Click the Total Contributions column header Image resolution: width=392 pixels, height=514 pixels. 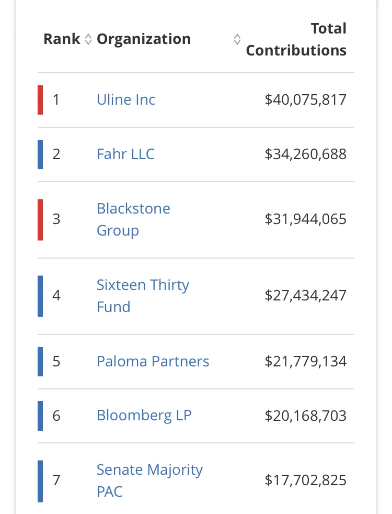296,39
